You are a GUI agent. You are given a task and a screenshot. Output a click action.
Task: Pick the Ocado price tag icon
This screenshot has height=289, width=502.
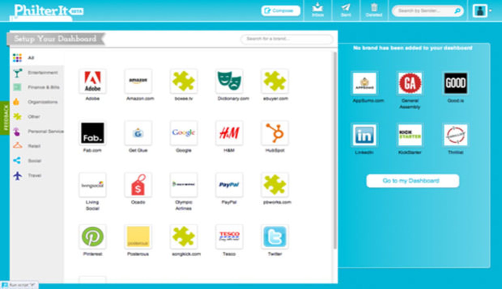coord(138,185)
